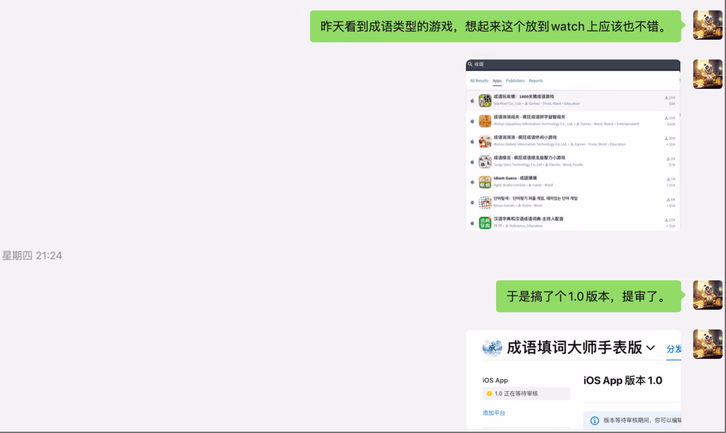Click the blue info icon in notice banner
This screenshot has width=726, height=433.
(x=594, y=420)
